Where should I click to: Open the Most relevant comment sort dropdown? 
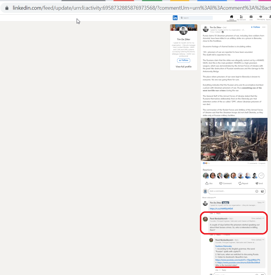click(209, 198)
